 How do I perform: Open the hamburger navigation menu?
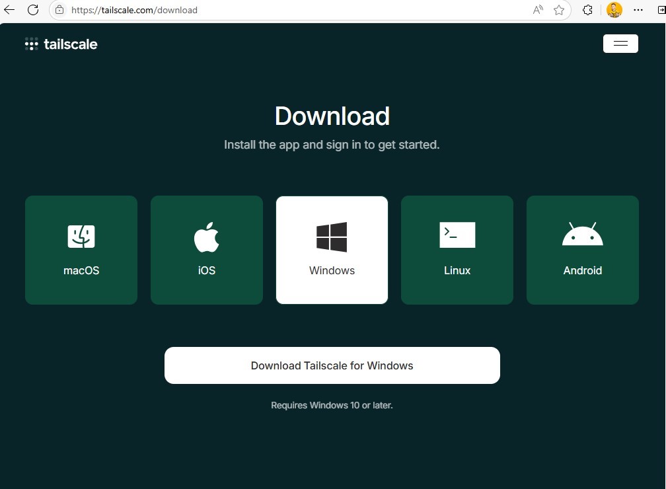620,44
